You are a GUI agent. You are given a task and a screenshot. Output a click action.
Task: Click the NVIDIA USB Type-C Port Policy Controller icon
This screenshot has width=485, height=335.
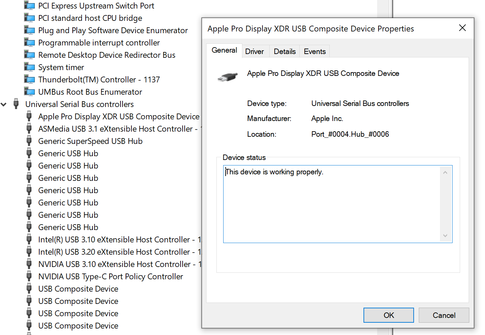point(29,276)
